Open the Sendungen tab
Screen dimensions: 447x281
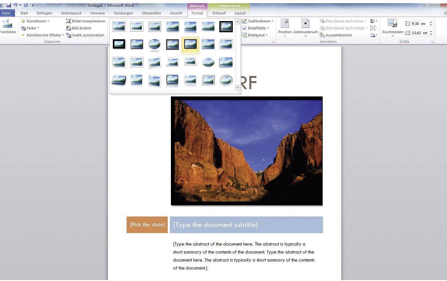(123, 13)
